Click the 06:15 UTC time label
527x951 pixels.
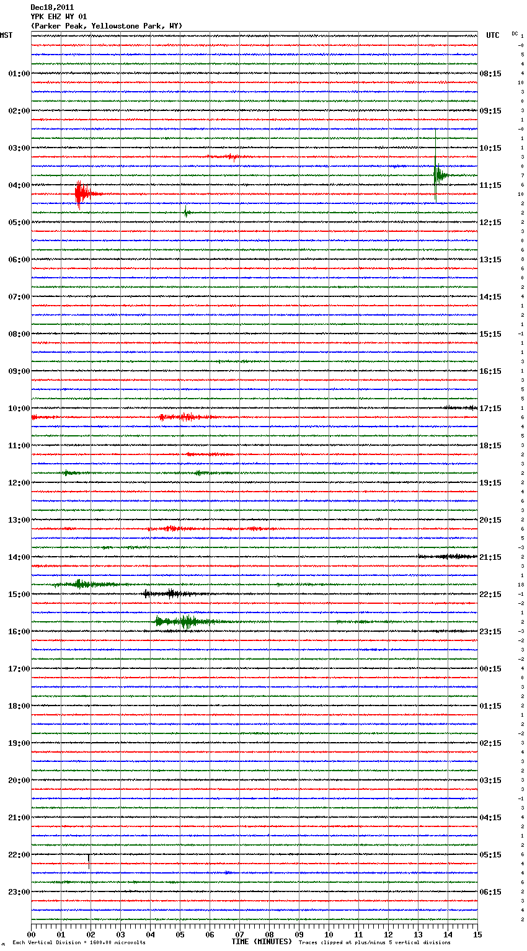(490, 892)
